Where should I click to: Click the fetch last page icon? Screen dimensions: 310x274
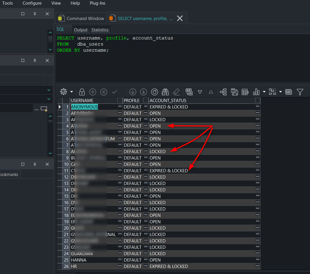tap(144, 92)
